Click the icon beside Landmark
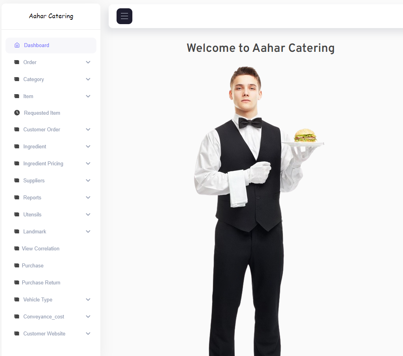 point(17,231)
